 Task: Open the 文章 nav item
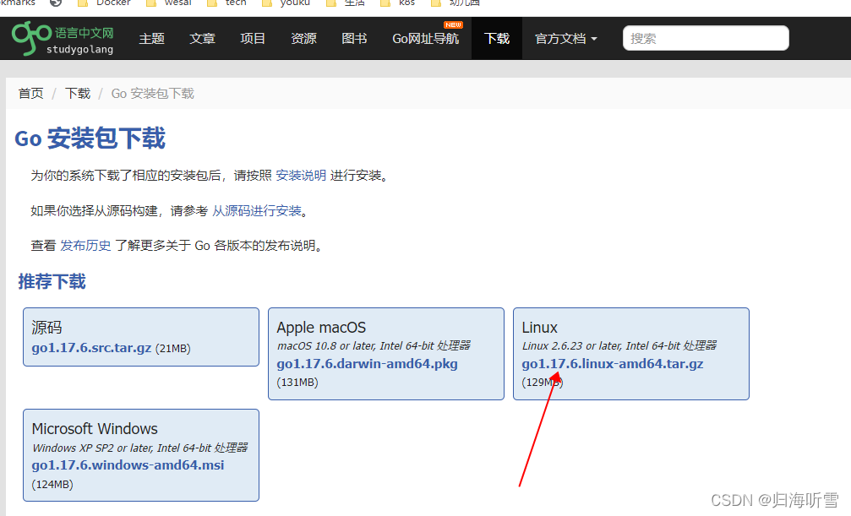tap(203, 39)
